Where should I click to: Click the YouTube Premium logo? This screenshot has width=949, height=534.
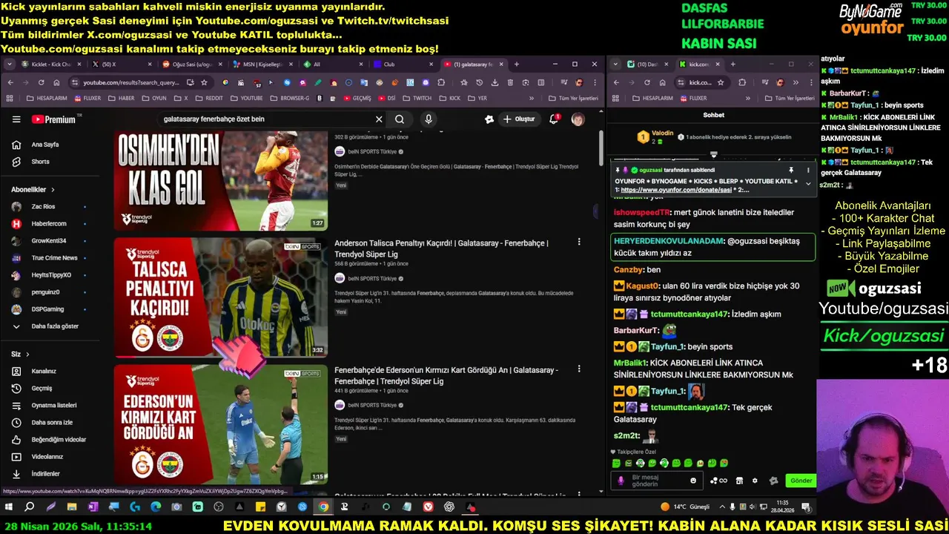[53, 119]
